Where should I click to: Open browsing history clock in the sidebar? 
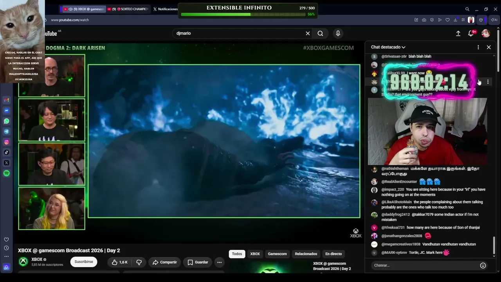pyautogui.click(x=6, y=248)
